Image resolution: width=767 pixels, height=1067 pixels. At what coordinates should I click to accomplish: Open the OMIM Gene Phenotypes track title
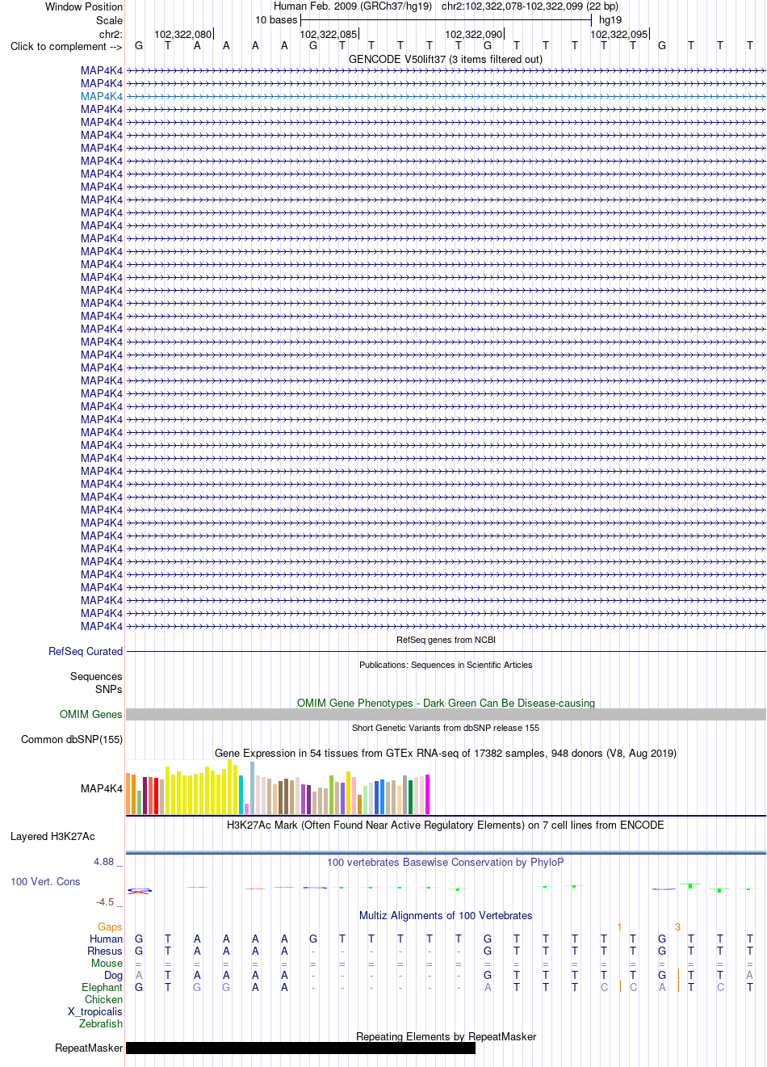(x=446, y=703)
